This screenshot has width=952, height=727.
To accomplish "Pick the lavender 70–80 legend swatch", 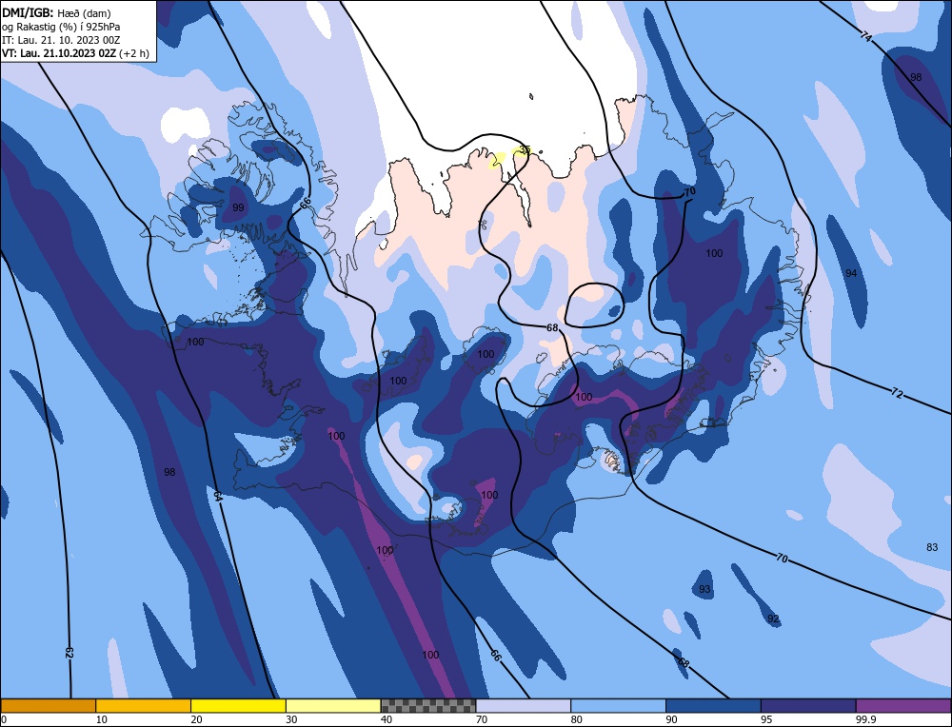I will tap(524, 705).
